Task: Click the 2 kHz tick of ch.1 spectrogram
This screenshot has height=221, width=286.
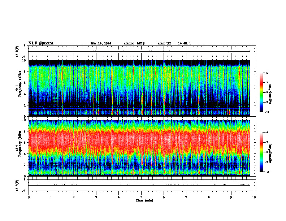Action: [25, 105]
